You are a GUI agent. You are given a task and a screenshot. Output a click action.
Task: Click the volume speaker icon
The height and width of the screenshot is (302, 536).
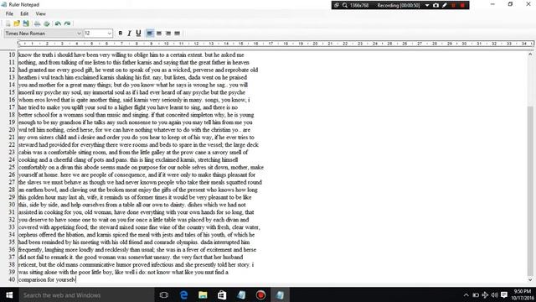click(494, 294)
